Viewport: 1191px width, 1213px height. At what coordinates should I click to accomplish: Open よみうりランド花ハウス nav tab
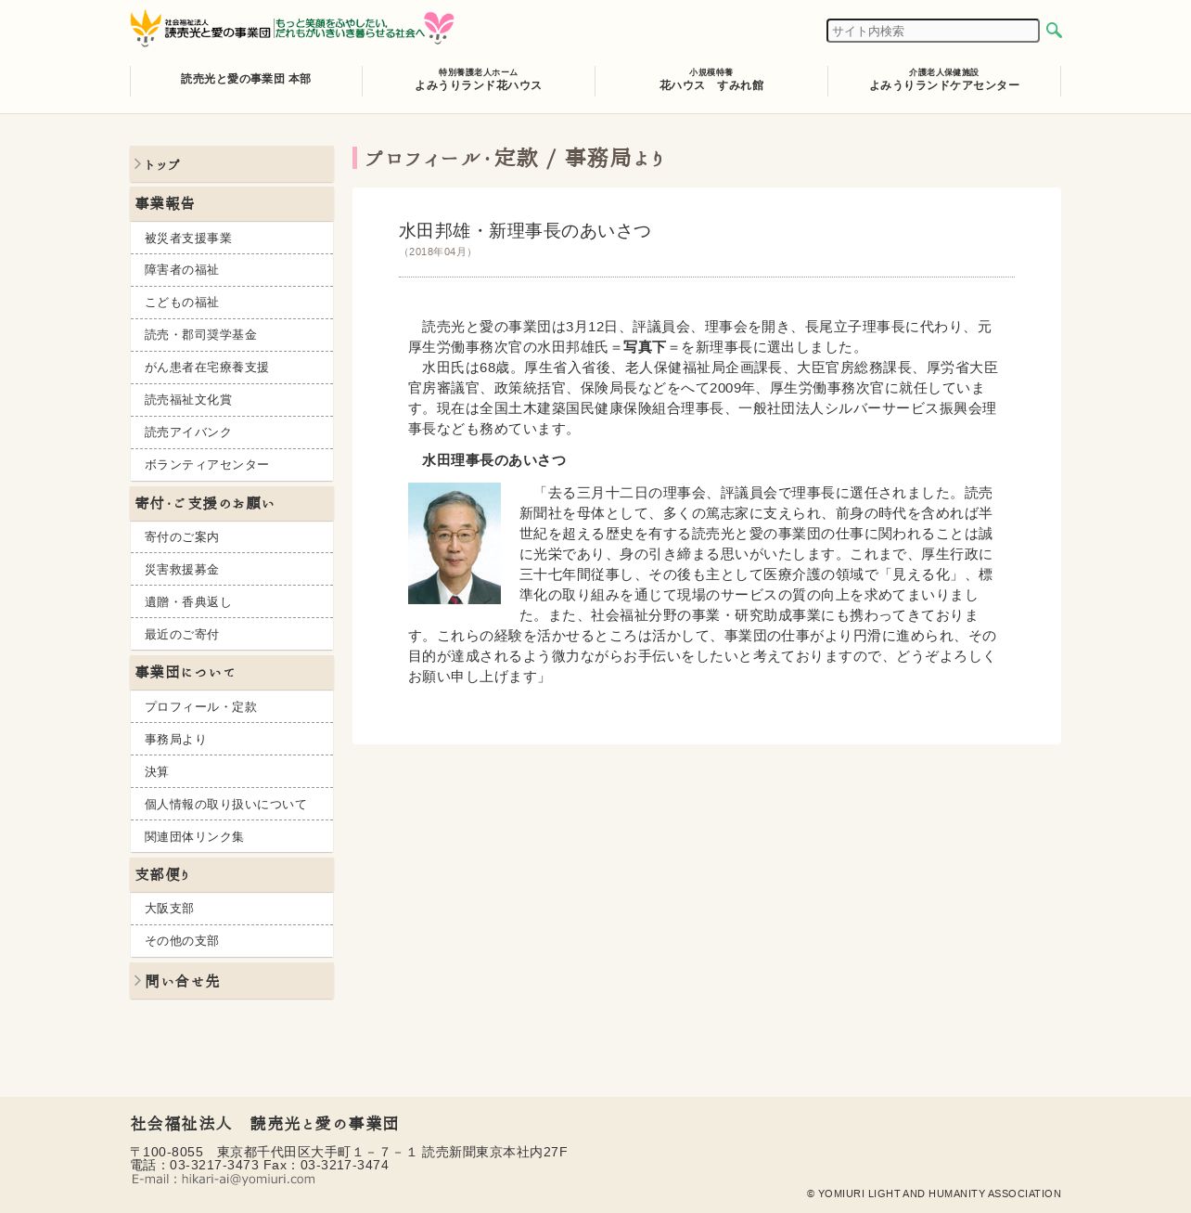click(x=479, y=81)
